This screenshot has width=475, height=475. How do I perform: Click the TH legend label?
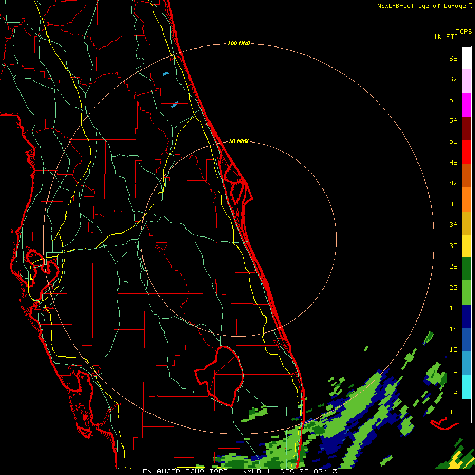(x=453, y=412)
